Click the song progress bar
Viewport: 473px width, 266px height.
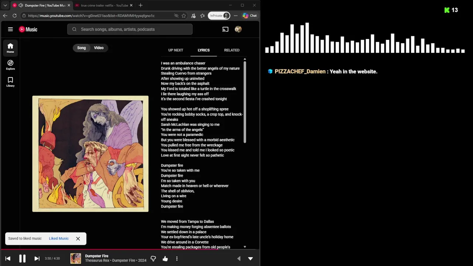130,250
